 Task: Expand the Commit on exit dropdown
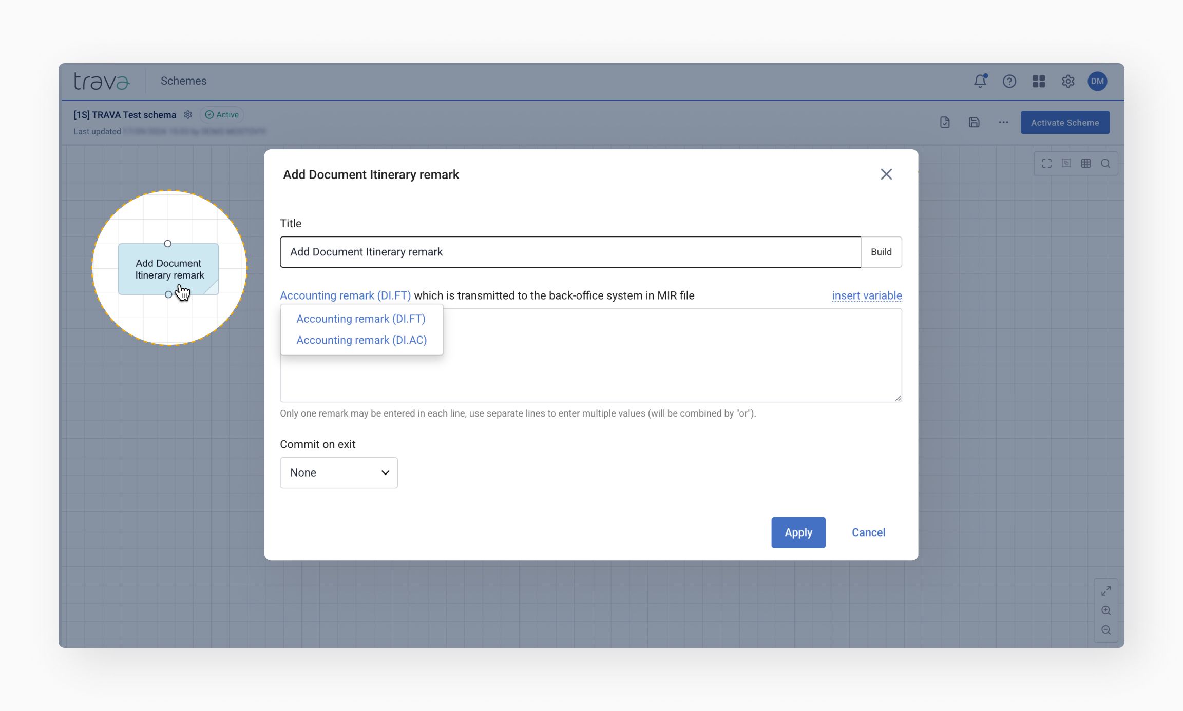pyautogui.click(x=338, y=472)
